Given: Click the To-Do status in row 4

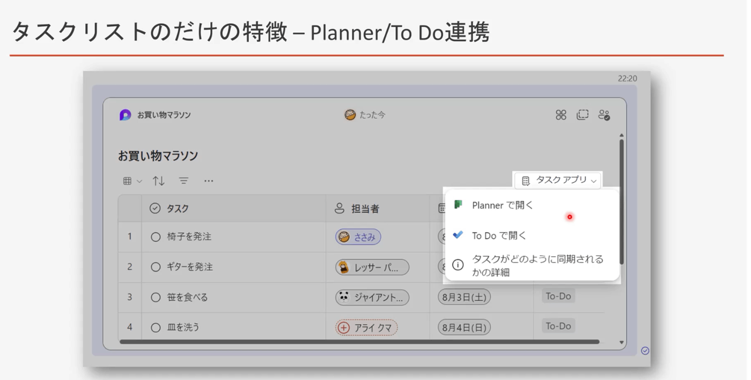Looking at the screenshot, I should [x=558, y=326].
